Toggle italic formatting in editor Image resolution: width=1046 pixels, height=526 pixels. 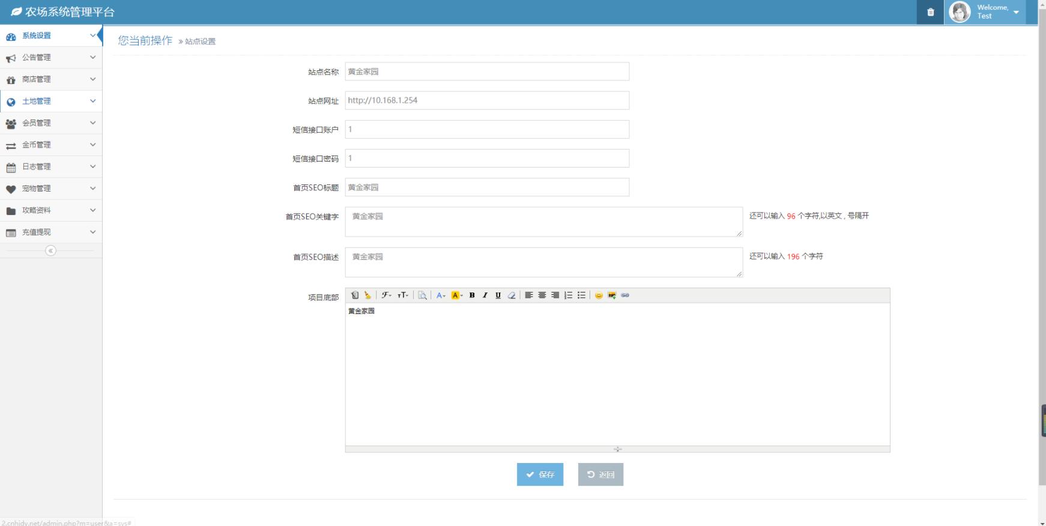pyautogui.click(x=485, y=295)
